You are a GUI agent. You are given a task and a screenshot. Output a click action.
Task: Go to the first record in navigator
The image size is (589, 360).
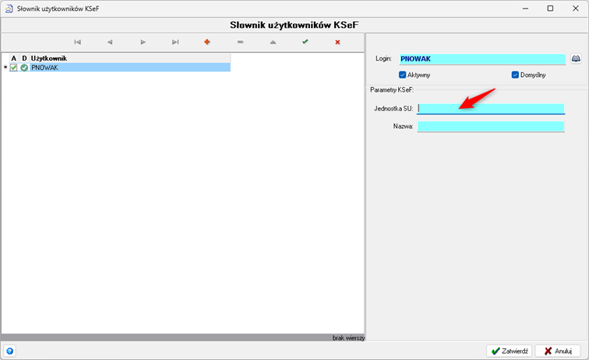click(x=77, y=42)
